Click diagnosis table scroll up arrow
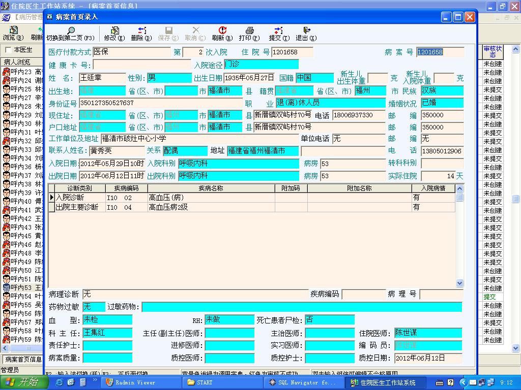Viewport: 521px width, 390px height. tap(459, 189)
